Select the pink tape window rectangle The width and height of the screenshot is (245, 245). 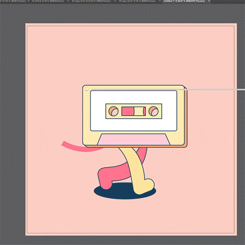tap(128, 111)
